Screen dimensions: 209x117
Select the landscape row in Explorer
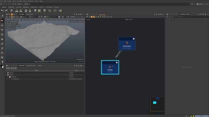tap(45, 79)
